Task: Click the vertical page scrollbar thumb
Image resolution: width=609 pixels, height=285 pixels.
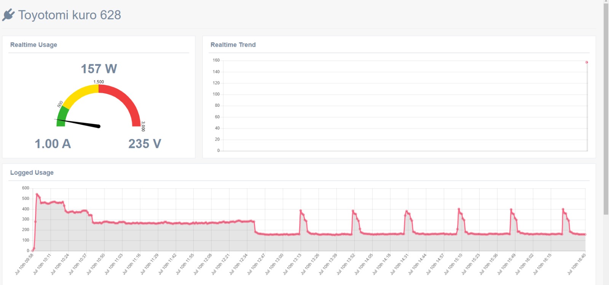Action: [606, 109]
